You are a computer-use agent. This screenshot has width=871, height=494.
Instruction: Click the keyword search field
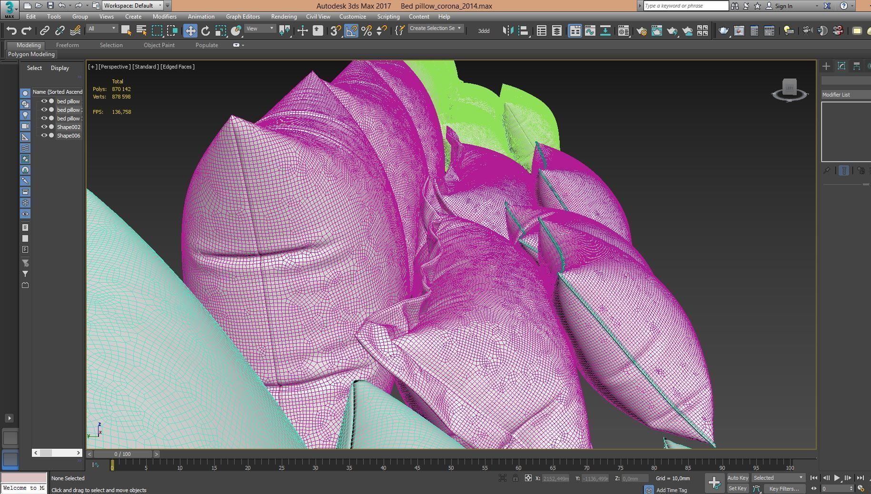click(x=686, y=6)
